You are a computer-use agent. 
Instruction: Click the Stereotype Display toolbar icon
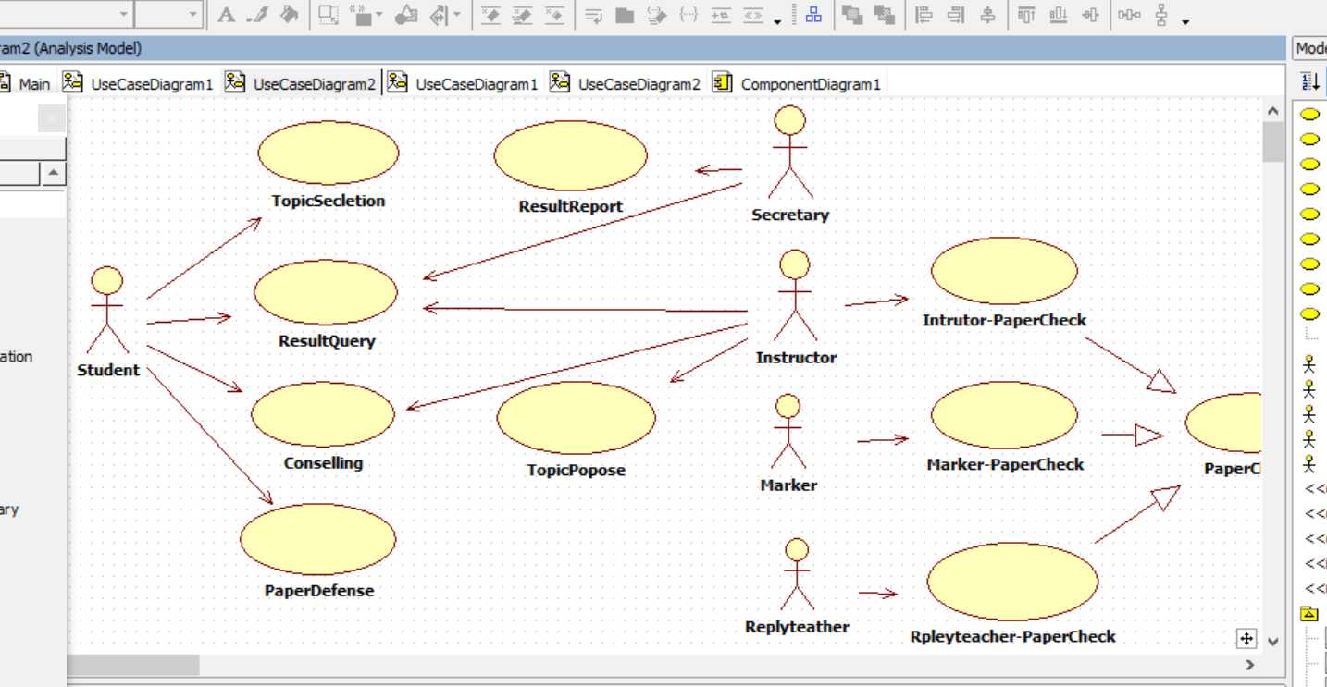360,15
